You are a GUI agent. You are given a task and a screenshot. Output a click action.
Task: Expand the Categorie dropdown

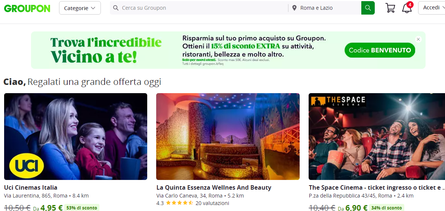[x=80, y=8]
